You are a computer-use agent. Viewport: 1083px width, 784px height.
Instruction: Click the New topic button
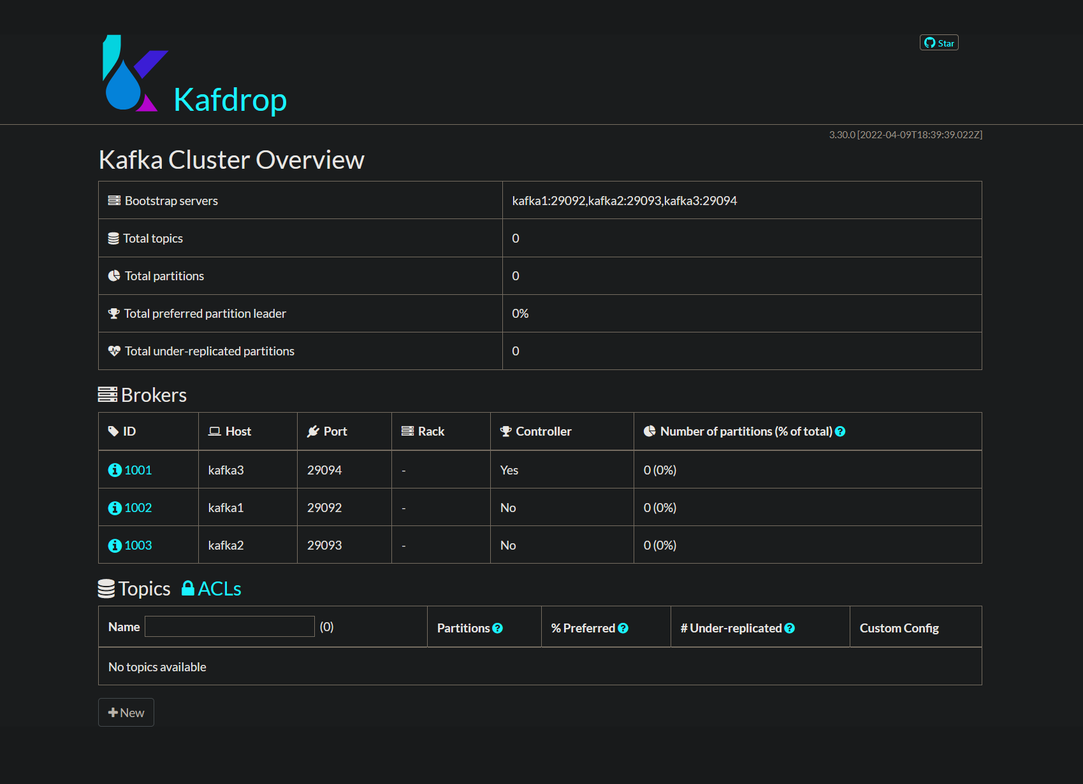pyautogui.click(x=126, y=713)
